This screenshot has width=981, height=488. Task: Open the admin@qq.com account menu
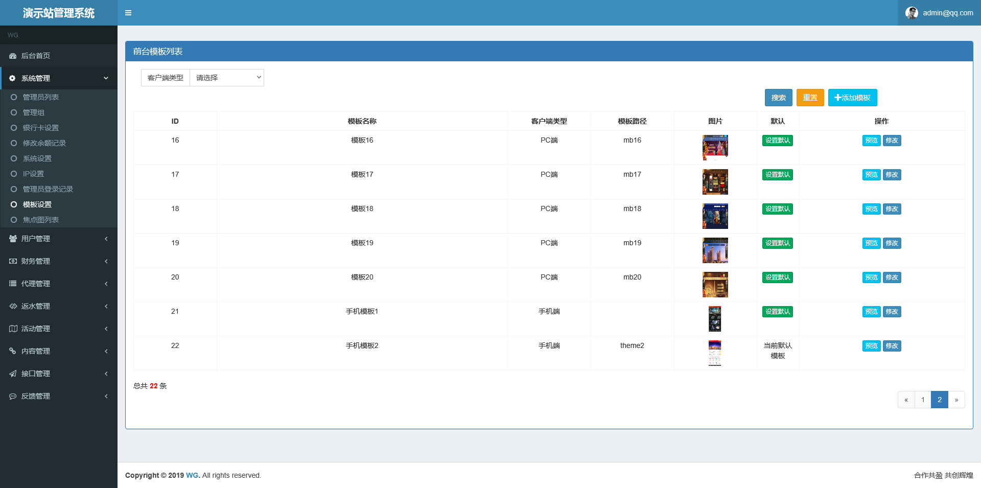point(939,13)
